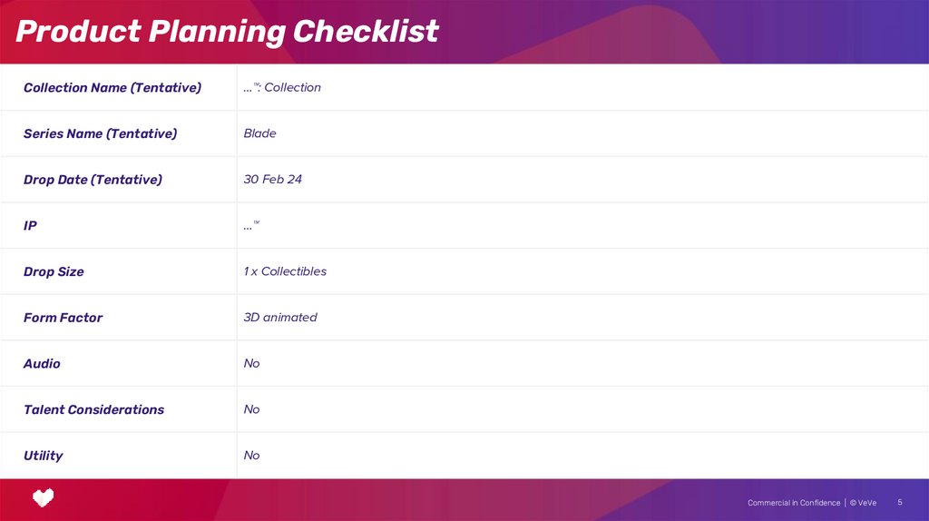Screen dimensions: 929x521
Task: Click the Collection name value cell
Action: coord(282,88)
